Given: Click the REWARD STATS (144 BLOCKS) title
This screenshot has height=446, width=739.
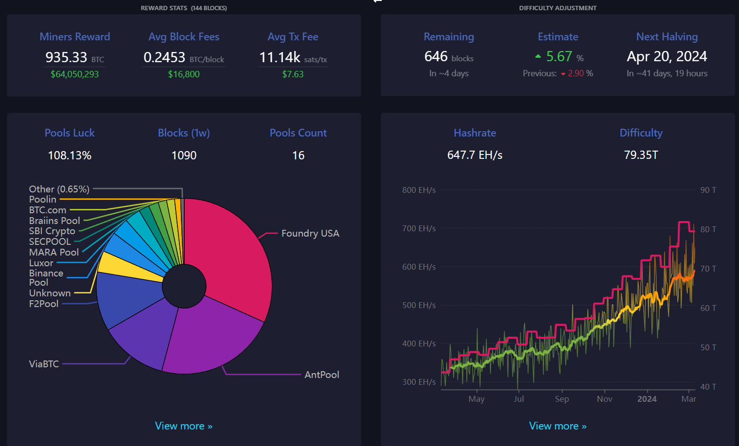Looking at the screenshot, I should pyautogui.click(x=184, y=8).
